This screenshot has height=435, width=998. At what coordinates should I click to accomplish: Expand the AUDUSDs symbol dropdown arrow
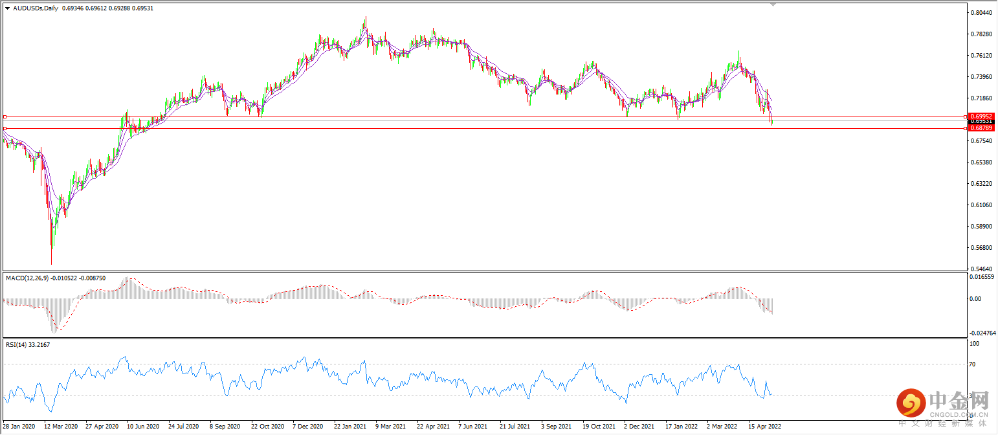pyautogui.click(x=7, y=8)
